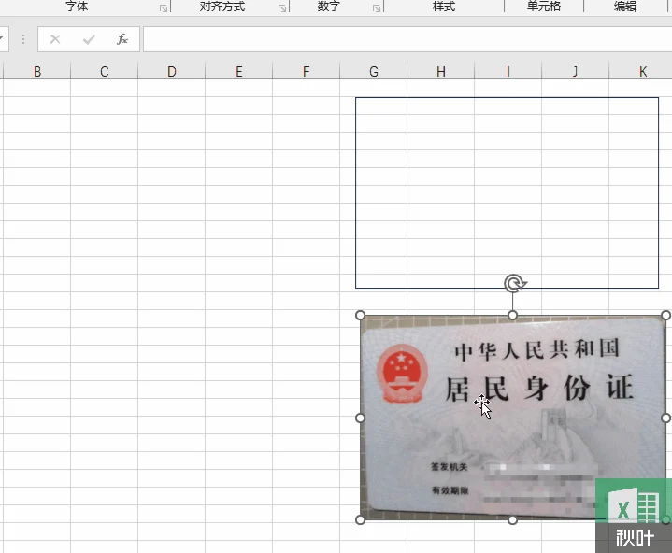Select column H header
672x553 pixels.
tap(440, 71)
